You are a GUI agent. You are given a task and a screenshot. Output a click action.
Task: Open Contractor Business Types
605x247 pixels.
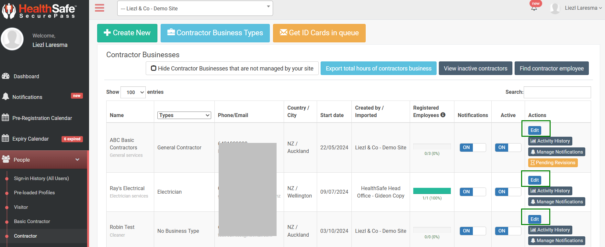pos(215,33)
